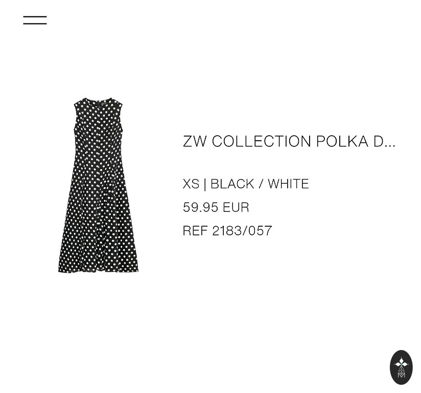The width and height of the screenshot is (421, 393).
Task: Open the ZW Collection Polka D... product title
Action: click(x=289, y=141)
